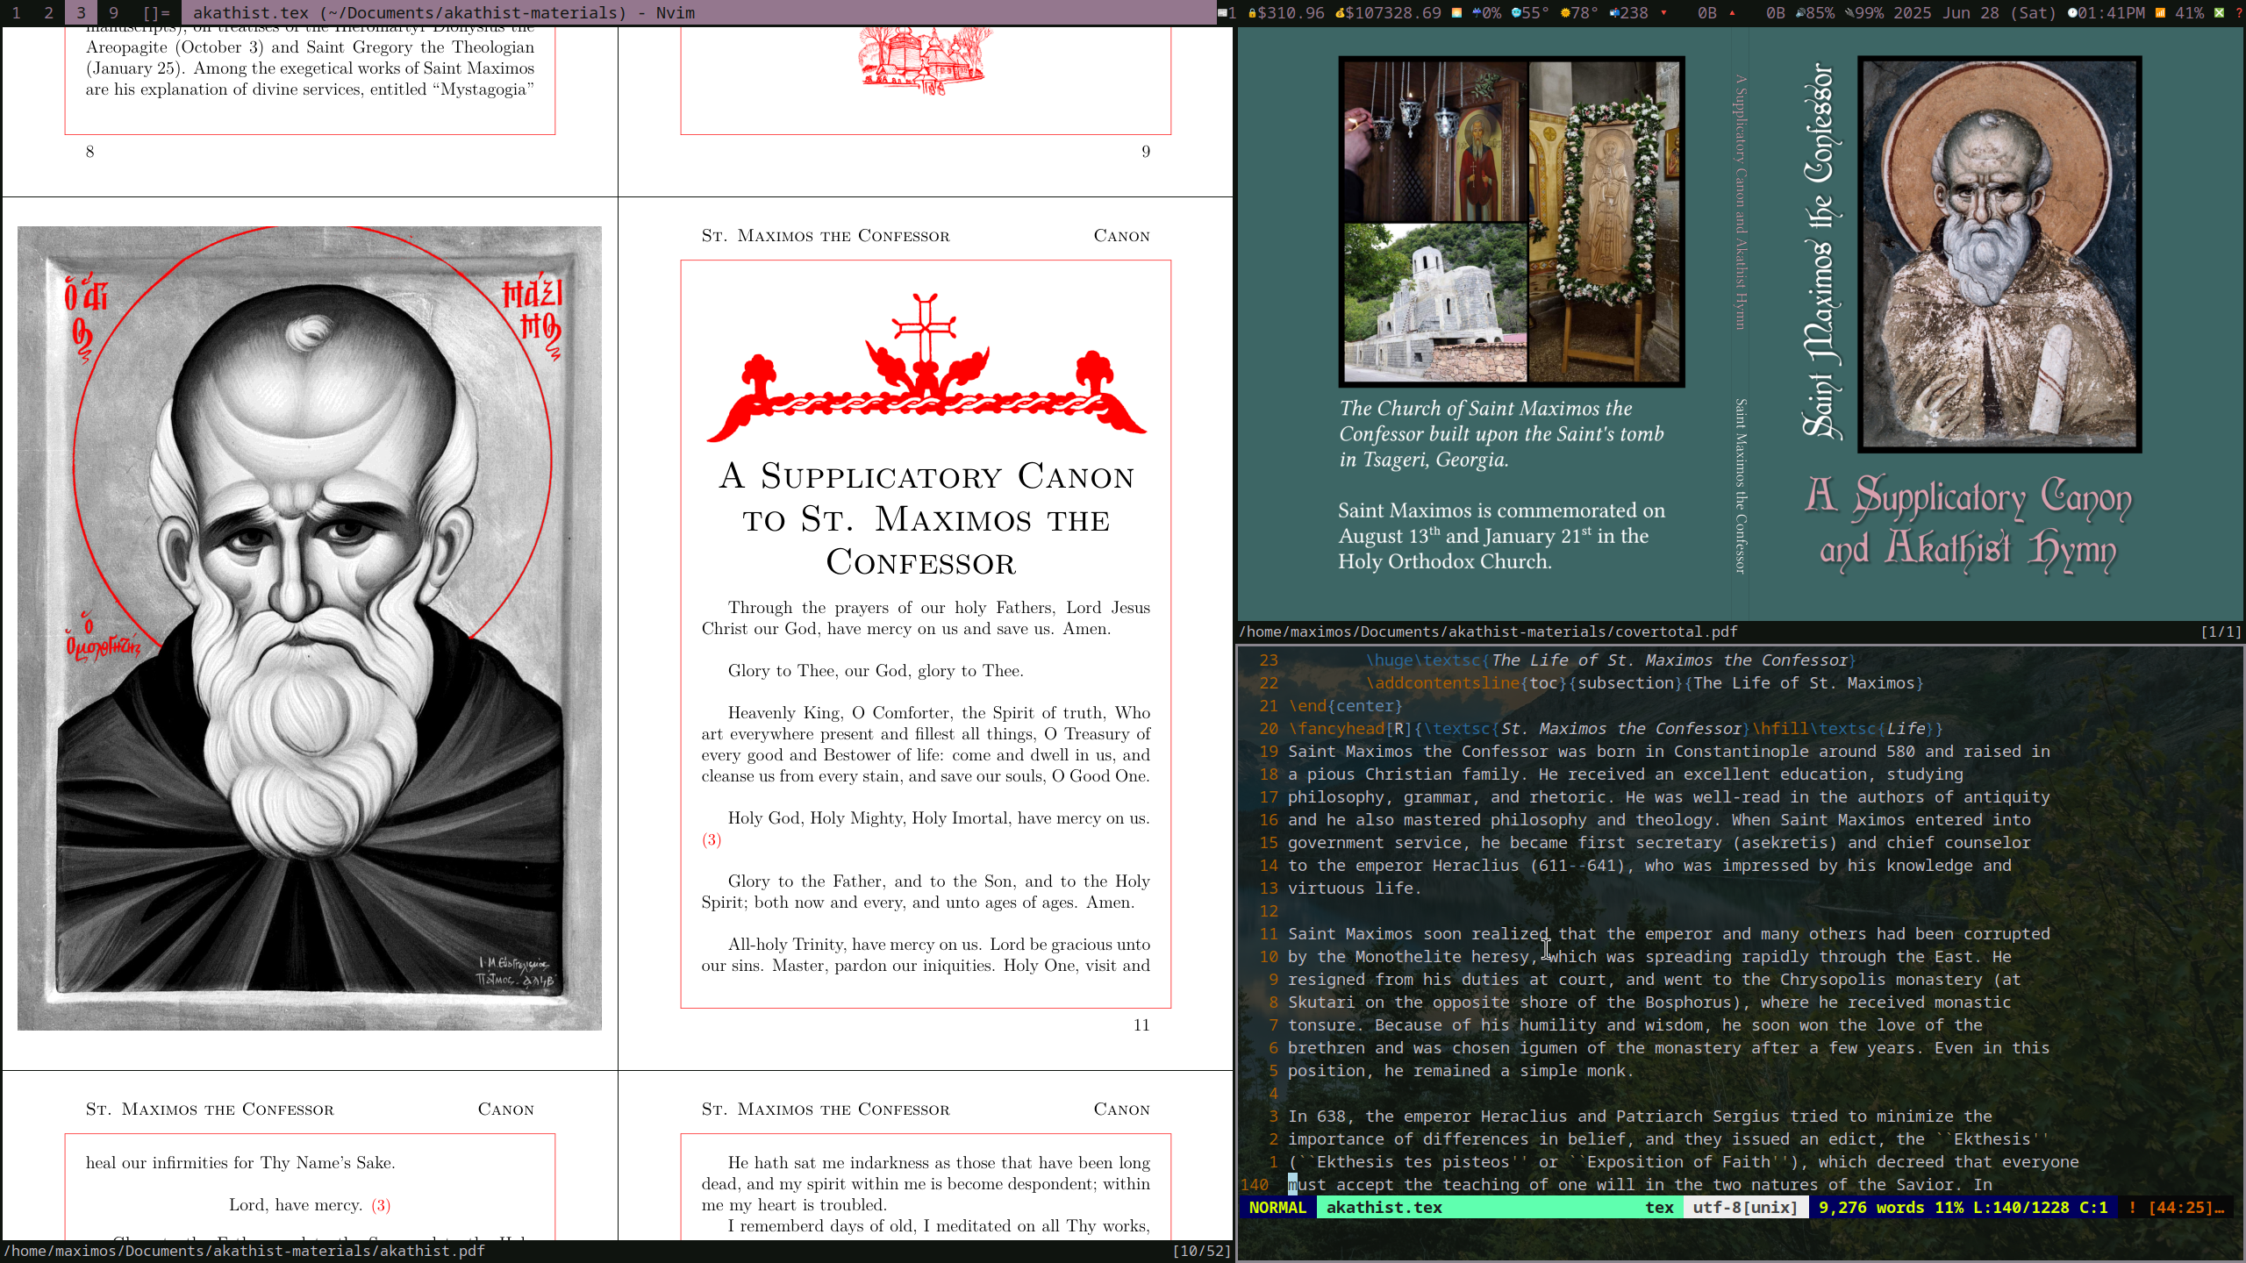Click the red cross ornament above the Canon title

926,367
